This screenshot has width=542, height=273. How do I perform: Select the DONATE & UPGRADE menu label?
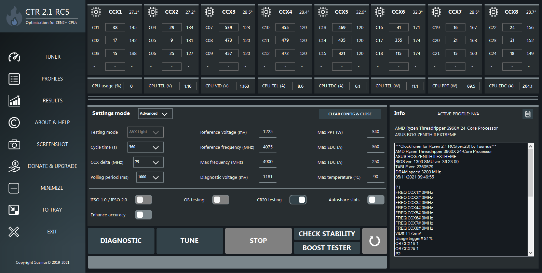point(52,166)
